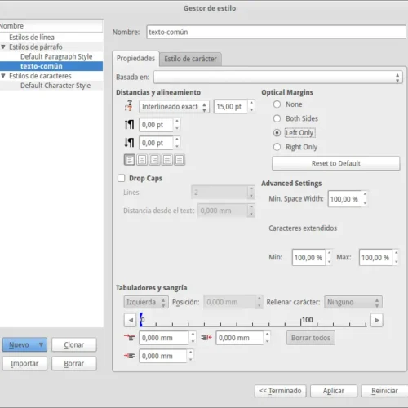Click the Nombre text field
Image resolution: width=408 pixels, height=408 pixels.
pos(276,32)
